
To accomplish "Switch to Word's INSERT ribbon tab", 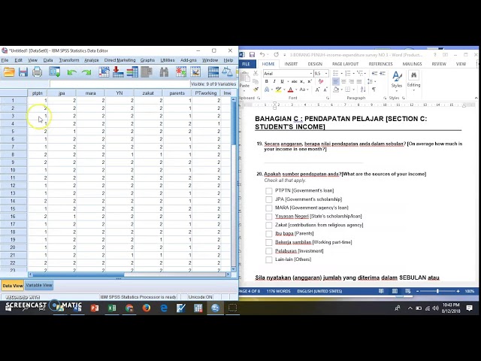I will (x=291, y=64).
